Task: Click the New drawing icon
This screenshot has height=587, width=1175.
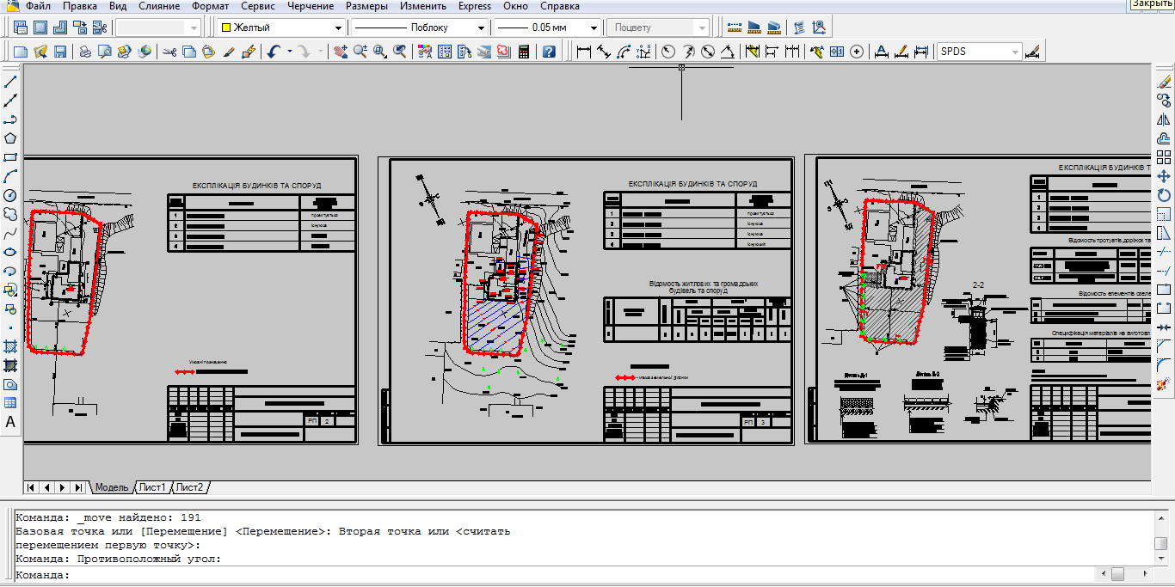Action: coord(22,52)
